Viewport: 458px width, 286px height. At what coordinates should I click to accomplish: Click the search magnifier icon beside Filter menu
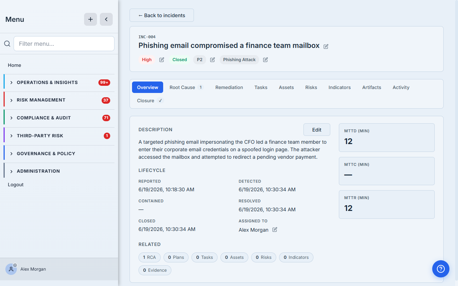pos(7,44)
